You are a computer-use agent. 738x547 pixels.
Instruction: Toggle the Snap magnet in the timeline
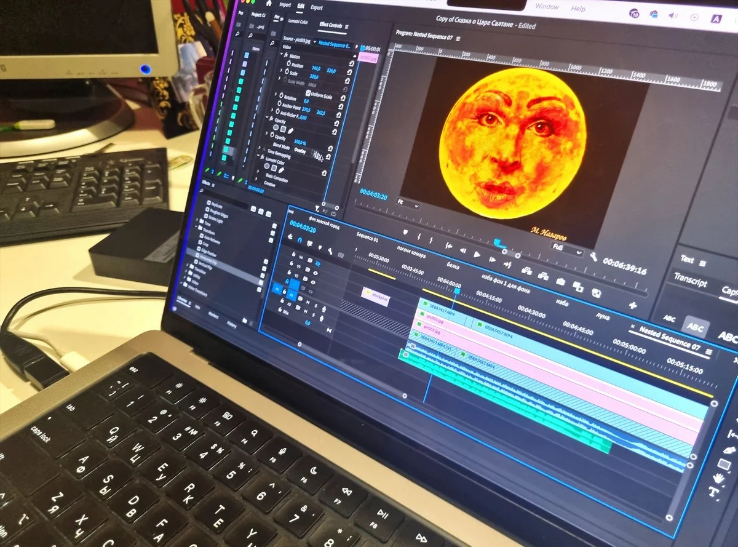(300, 241)
